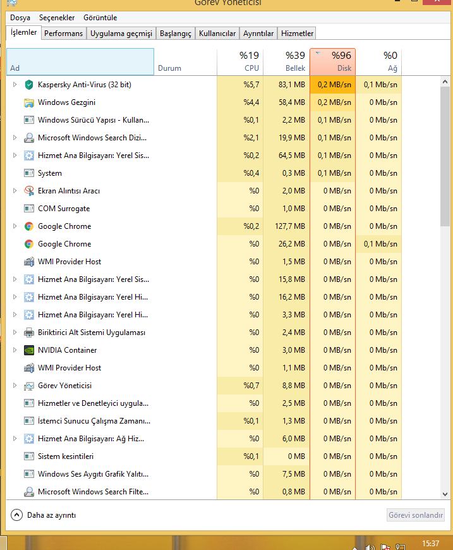Click the %5,7 CPU value for Kaspersky

pos(251,85)
